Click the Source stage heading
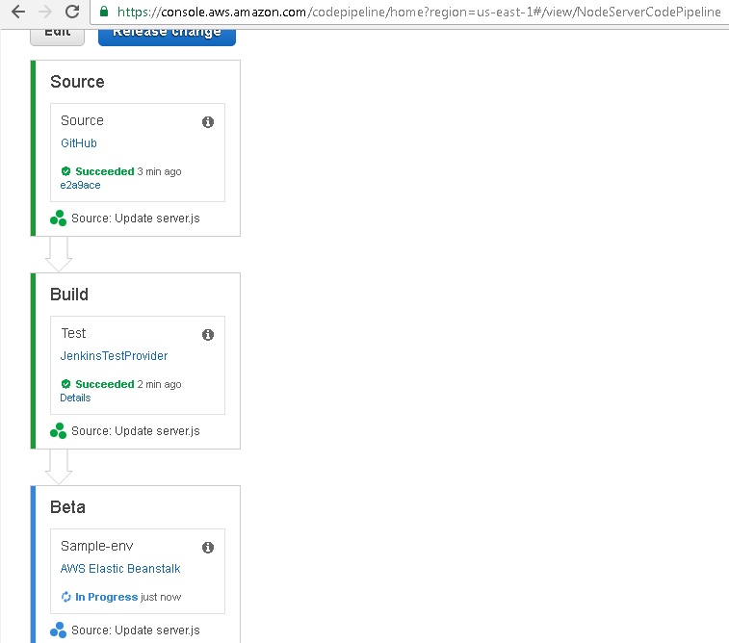Image resolution: width=729 pixels, height=643 pixels. coord(77,82)
